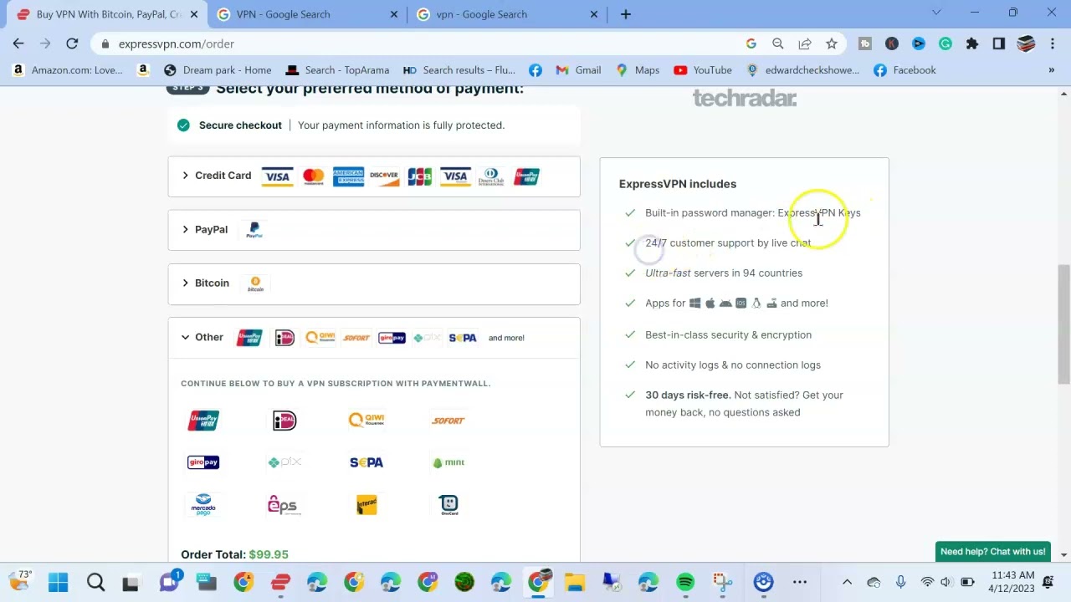Screen dimensions: 1071x602
Task: Share this page from the address bar
Action: click(804, 43)
